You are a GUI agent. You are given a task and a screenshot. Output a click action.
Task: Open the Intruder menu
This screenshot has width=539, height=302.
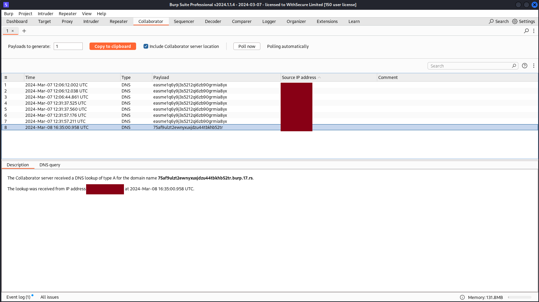pos(46,13)
